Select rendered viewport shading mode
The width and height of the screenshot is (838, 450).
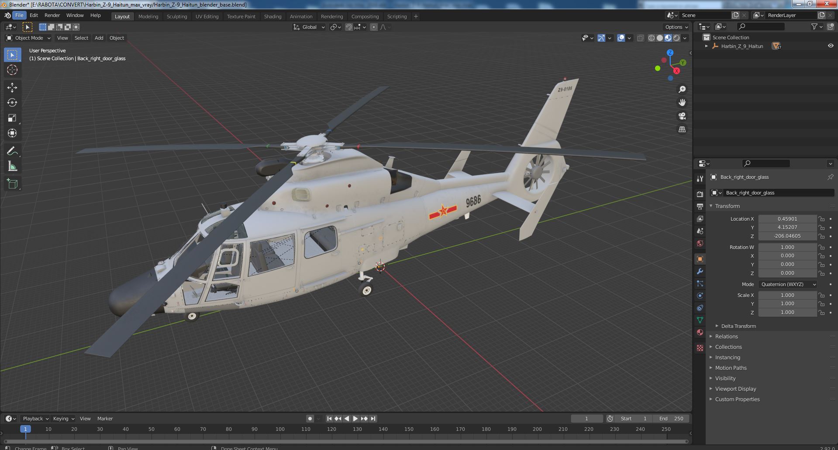(x=676, y=38)
